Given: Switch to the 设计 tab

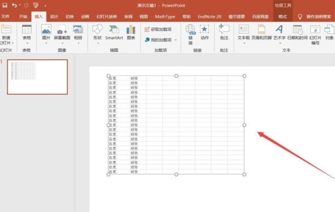Looking at the screenshot, I should (54, 16).
